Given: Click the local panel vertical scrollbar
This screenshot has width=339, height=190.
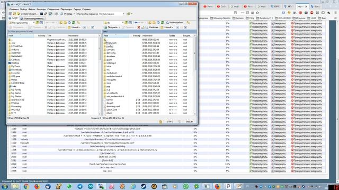Looking at the screenshot, I should [x=100, y=75].
